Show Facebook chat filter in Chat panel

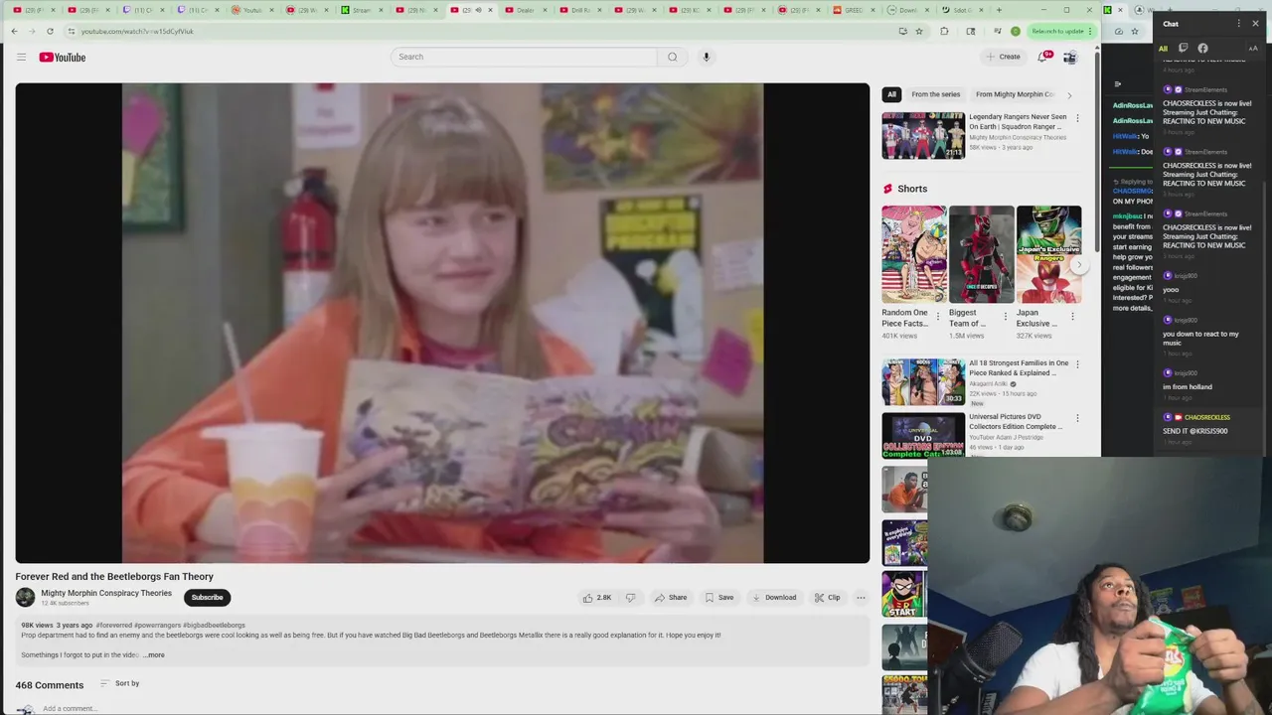tap(1202, 48)
